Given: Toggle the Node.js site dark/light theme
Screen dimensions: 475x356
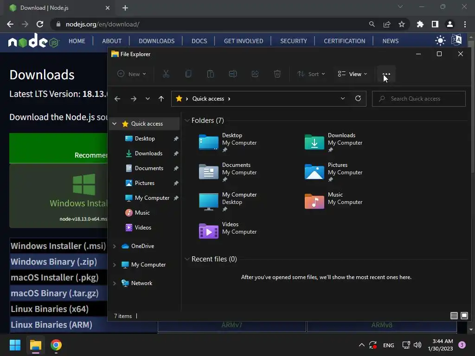Looking at the screenshot, I should [440, 40].
